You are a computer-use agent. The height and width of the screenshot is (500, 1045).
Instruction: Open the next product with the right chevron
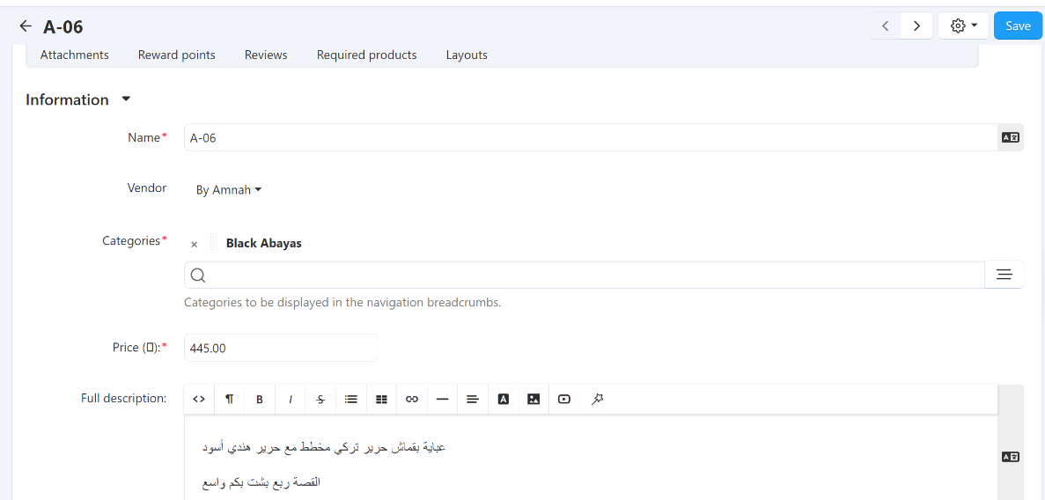click(917, 26)
